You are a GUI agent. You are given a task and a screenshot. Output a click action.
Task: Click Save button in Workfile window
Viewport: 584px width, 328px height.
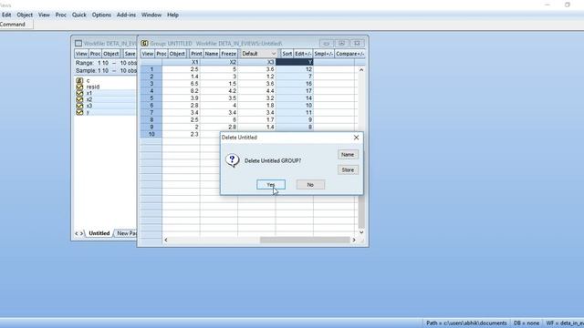click(130, 54)
